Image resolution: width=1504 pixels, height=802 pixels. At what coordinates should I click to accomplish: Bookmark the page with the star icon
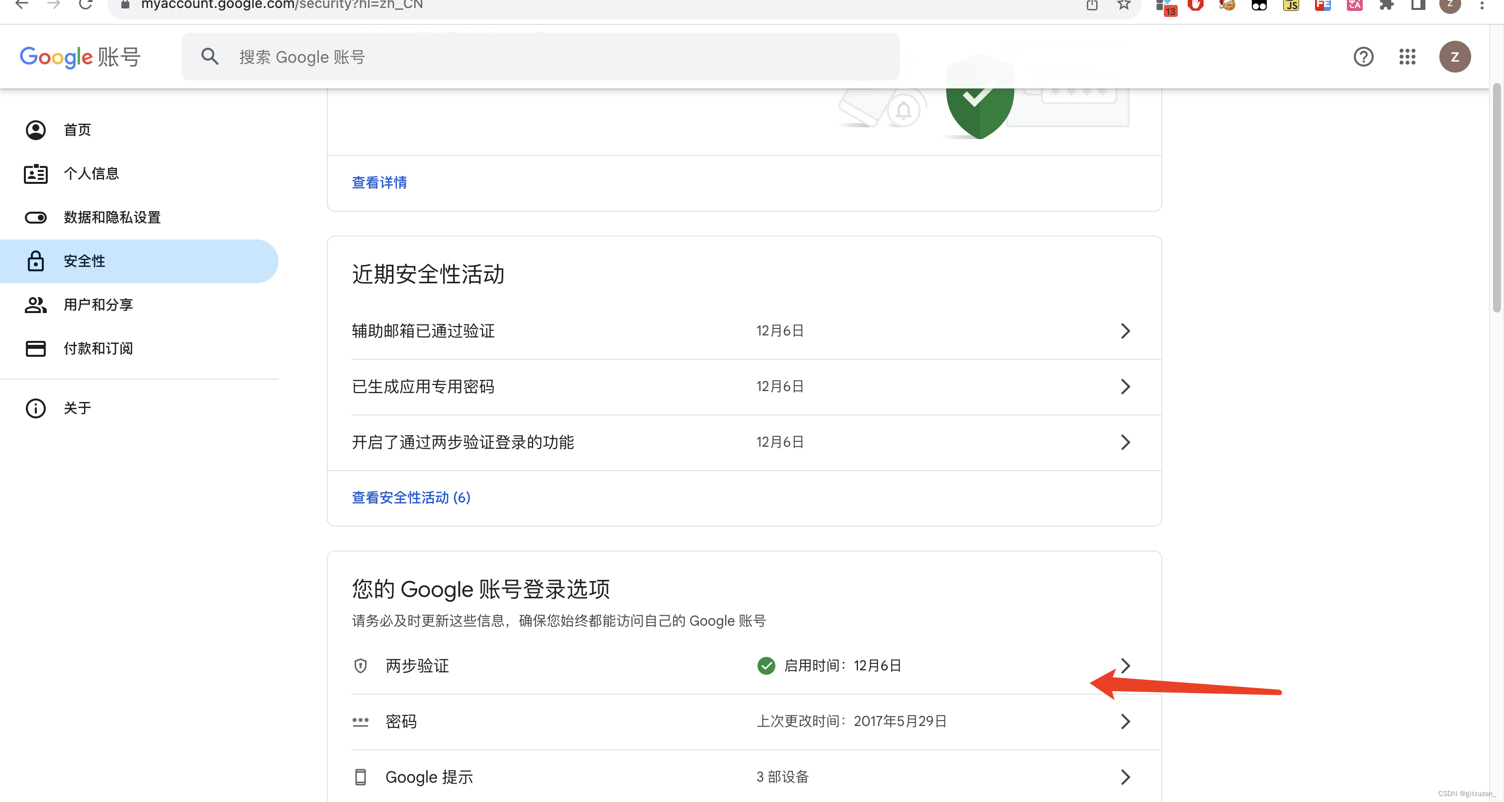tap(1124, 4)
